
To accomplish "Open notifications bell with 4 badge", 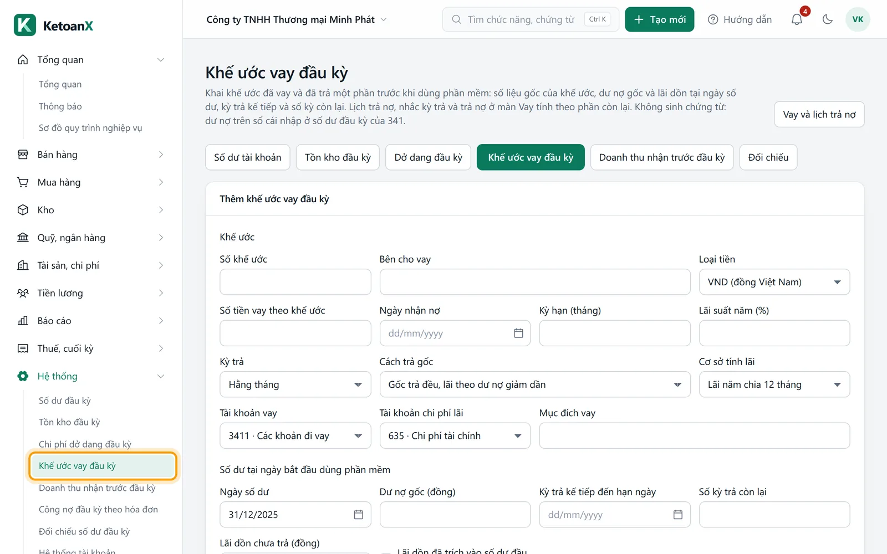I will [797, 19].
